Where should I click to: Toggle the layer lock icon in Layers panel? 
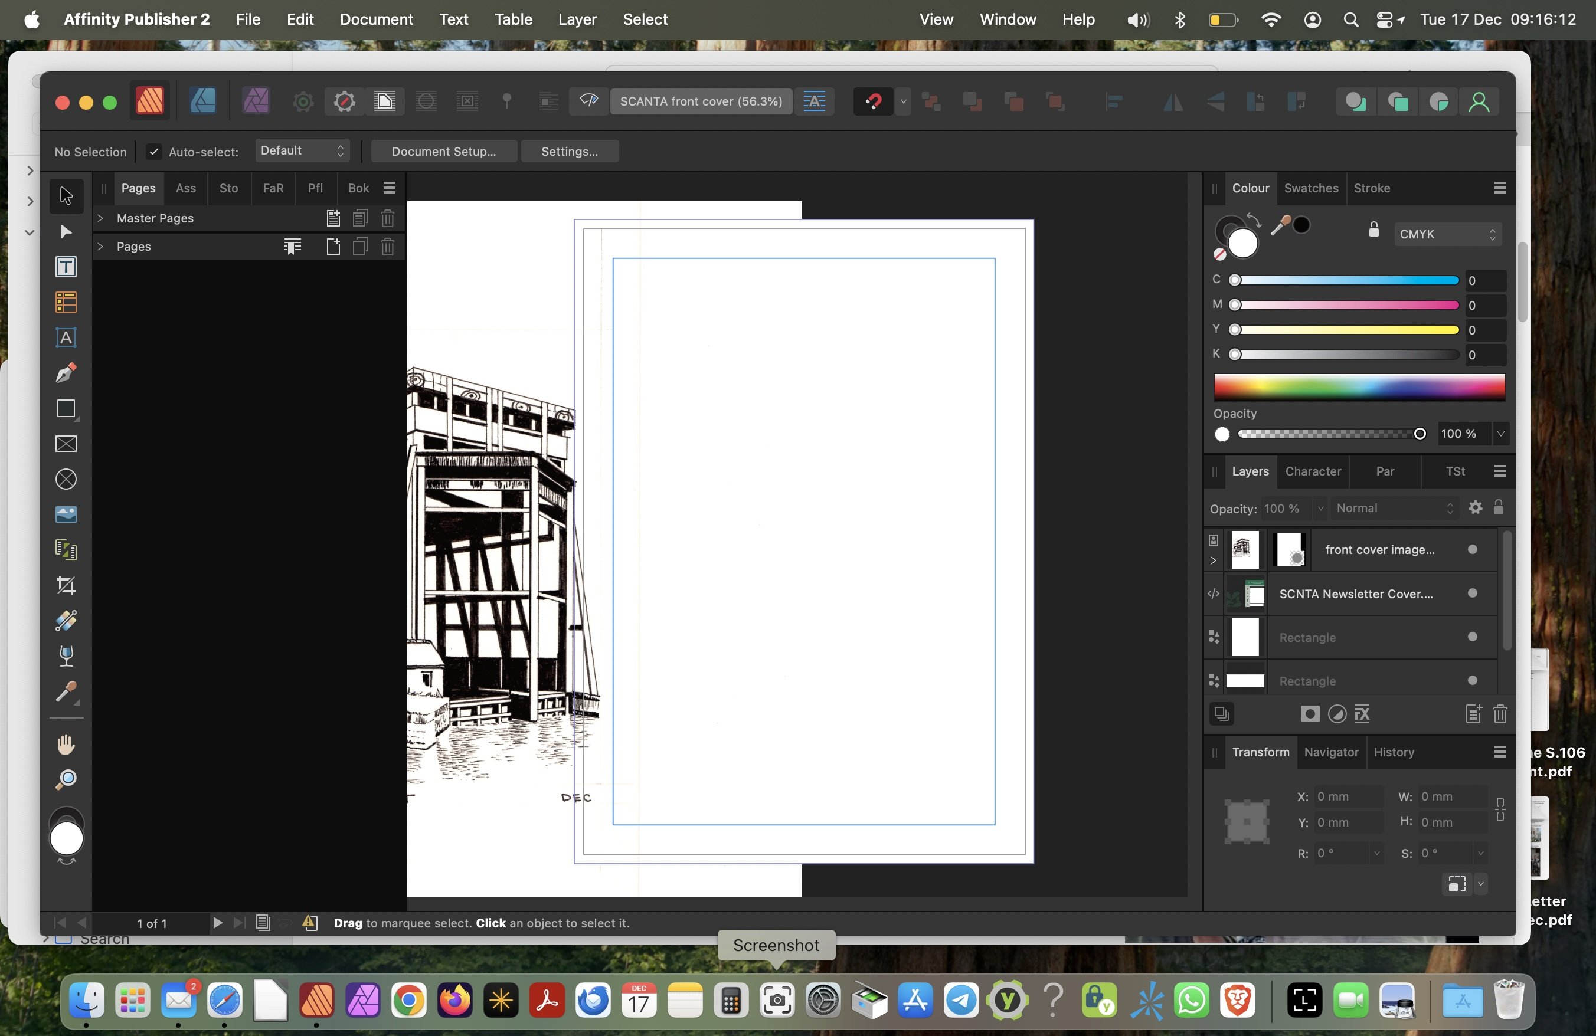[x=1499, y=507]
